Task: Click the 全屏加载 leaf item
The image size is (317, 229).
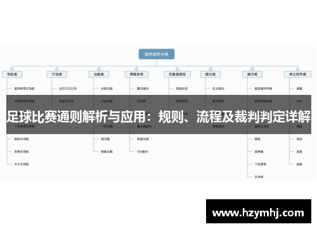Action: click(107, 89)
